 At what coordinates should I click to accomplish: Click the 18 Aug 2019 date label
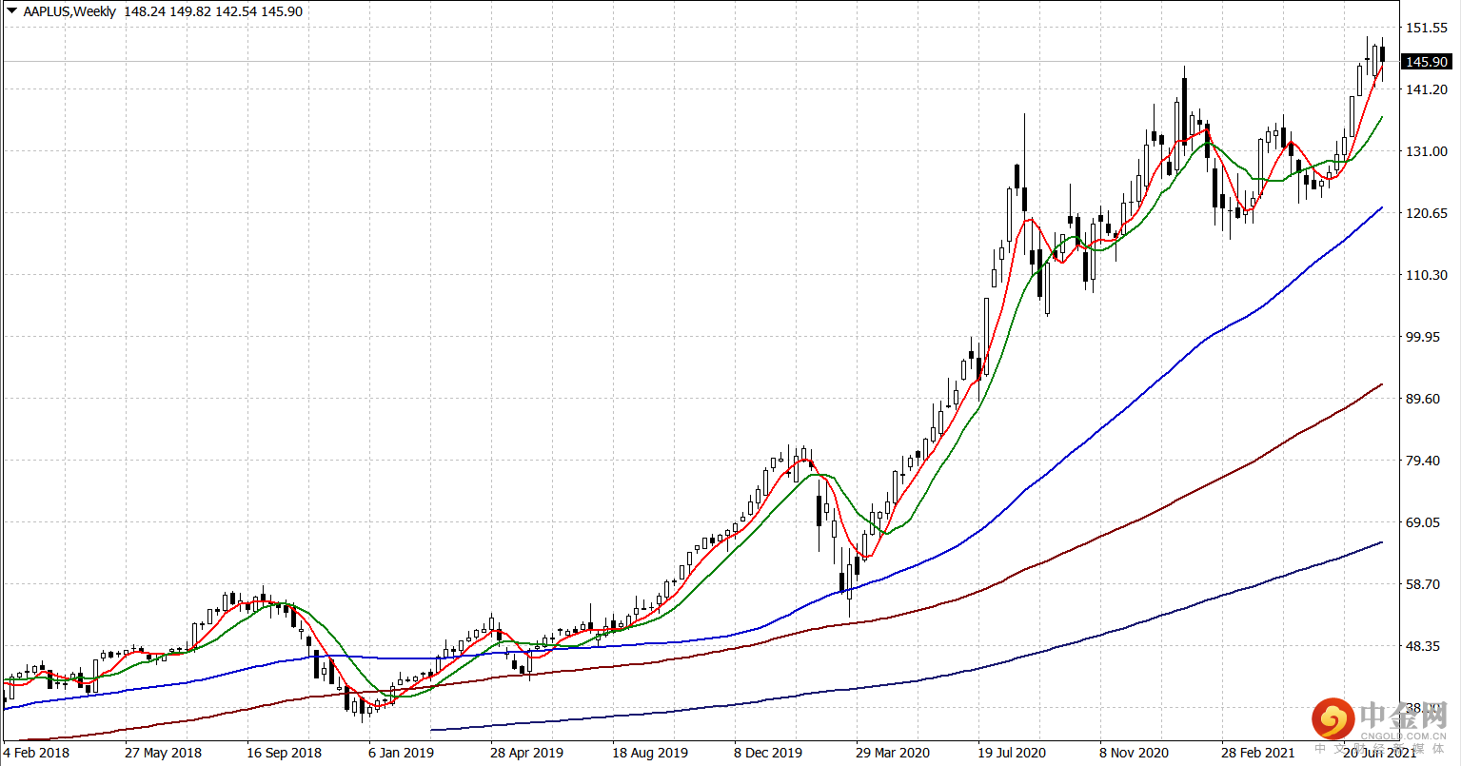tap(650, 753)
